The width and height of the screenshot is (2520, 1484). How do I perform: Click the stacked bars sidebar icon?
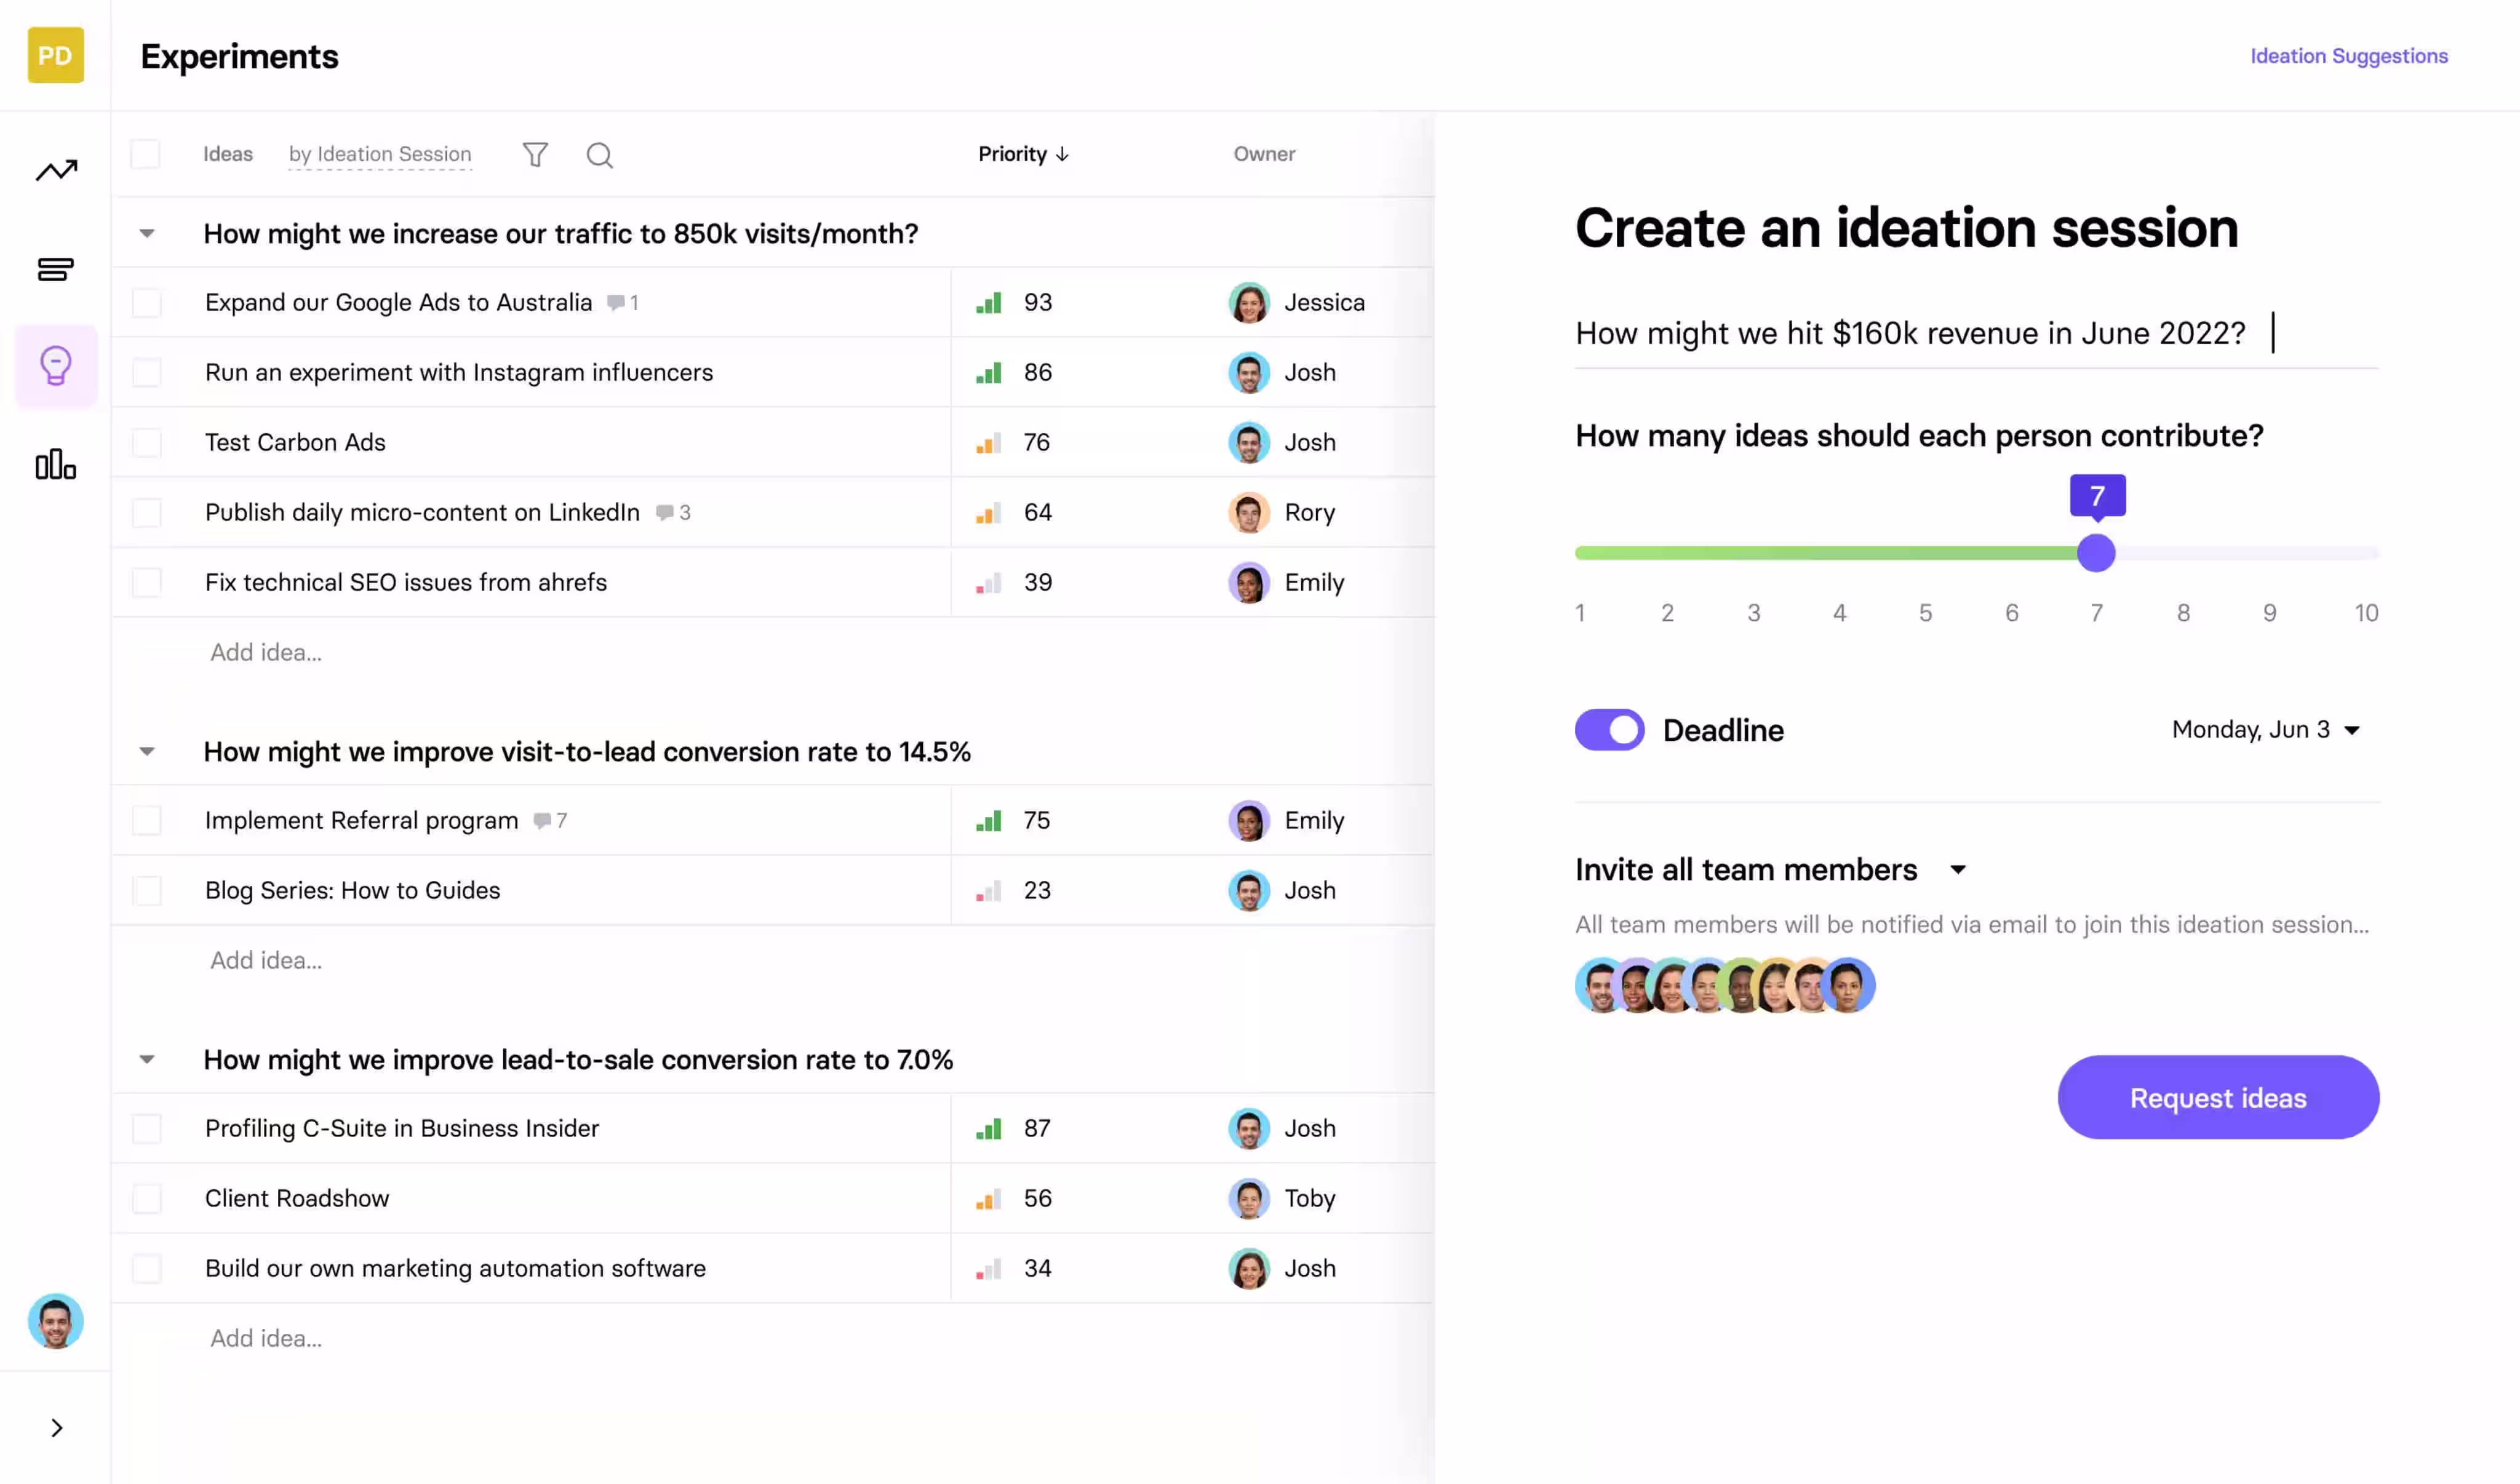click(x=56, y=269)
